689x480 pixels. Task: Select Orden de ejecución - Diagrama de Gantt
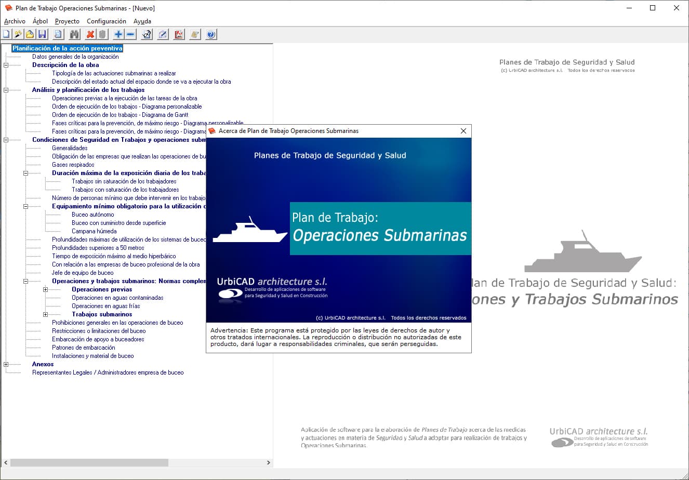[120, 115]
